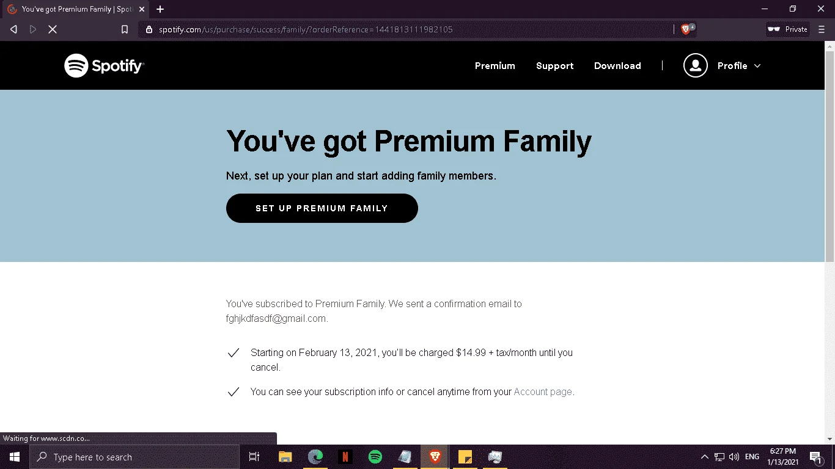This screenshot has height=469, width=835.
Task: Follow the Account page link
Action: (543, 391)
